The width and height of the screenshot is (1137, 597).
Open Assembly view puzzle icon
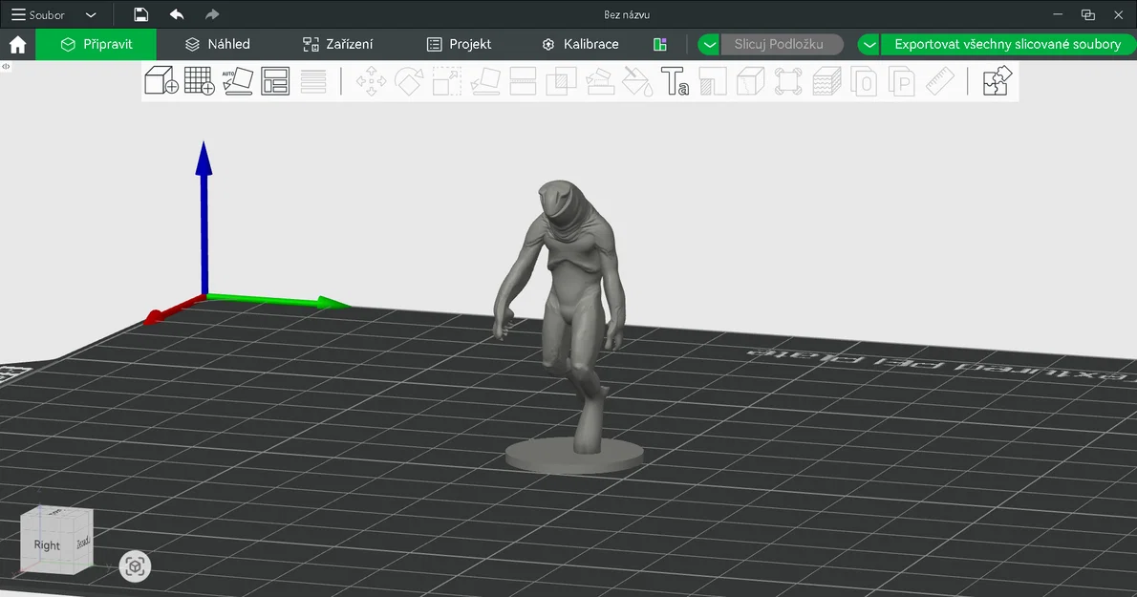pos(998,80)
